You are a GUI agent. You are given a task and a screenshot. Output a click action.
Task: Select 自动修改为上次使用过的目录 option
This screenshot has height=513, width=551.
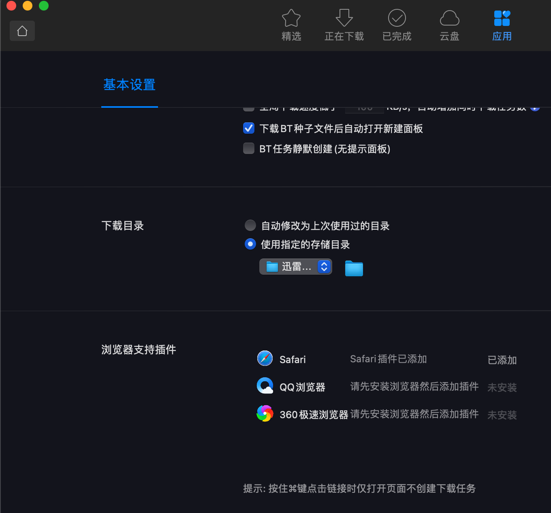coord(250,225)
